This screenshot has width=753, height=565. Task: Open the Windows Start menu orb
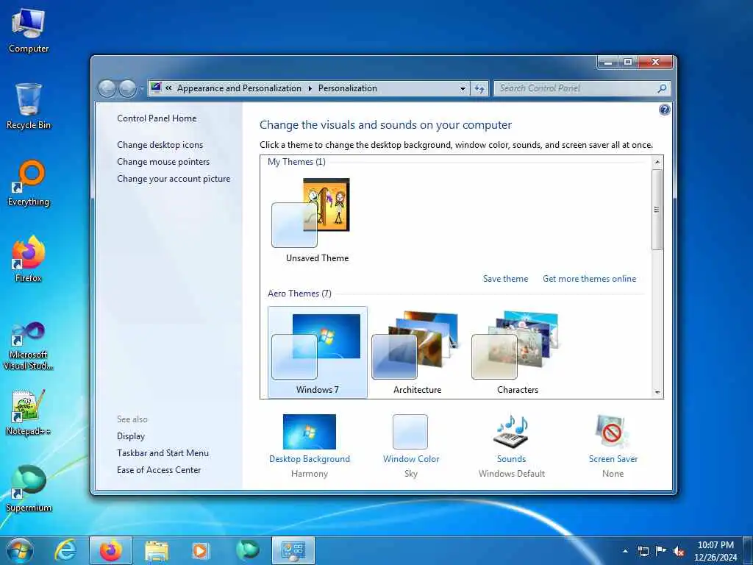[x=20, y=550]
